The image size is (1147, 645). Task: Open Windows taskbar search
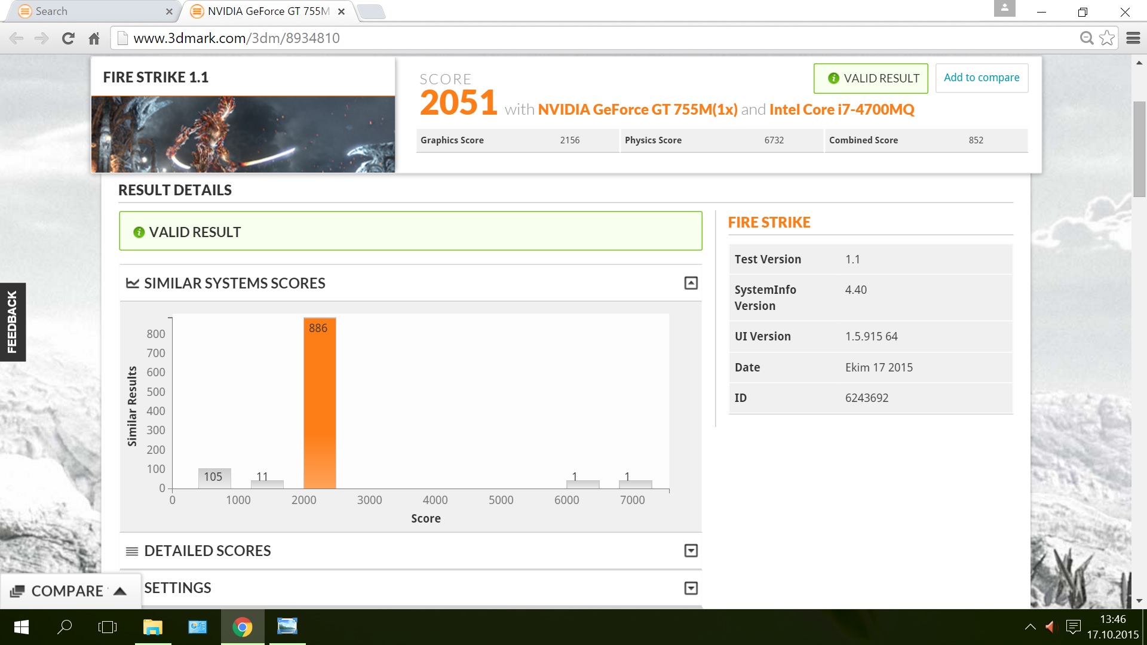[x=65, y=627]
